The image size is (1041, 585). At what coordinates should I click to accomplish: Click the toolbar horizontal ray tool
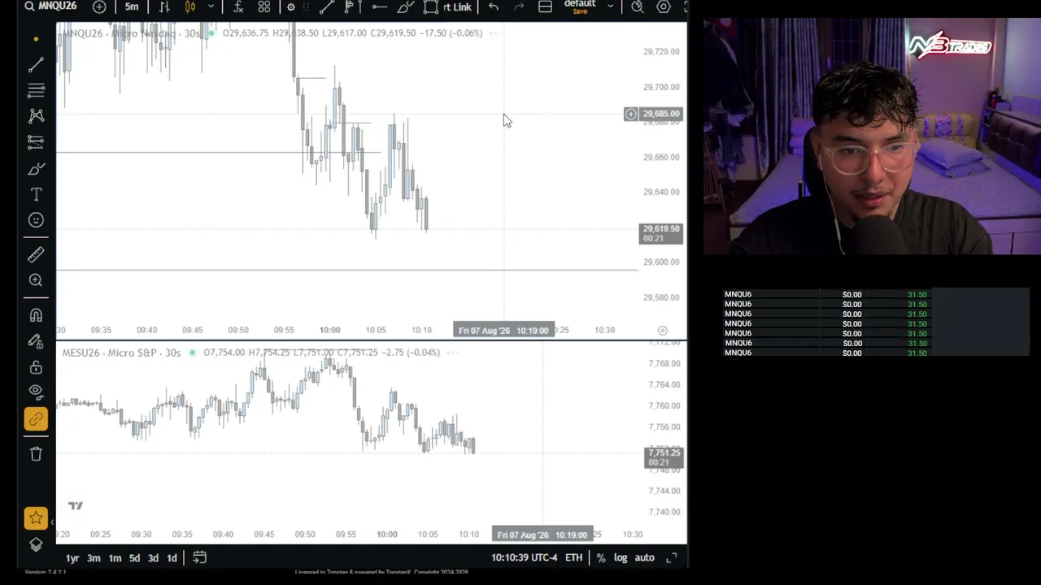[x=379, y=6]
